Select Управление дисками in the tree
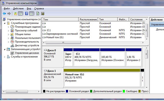 [27, 53]
